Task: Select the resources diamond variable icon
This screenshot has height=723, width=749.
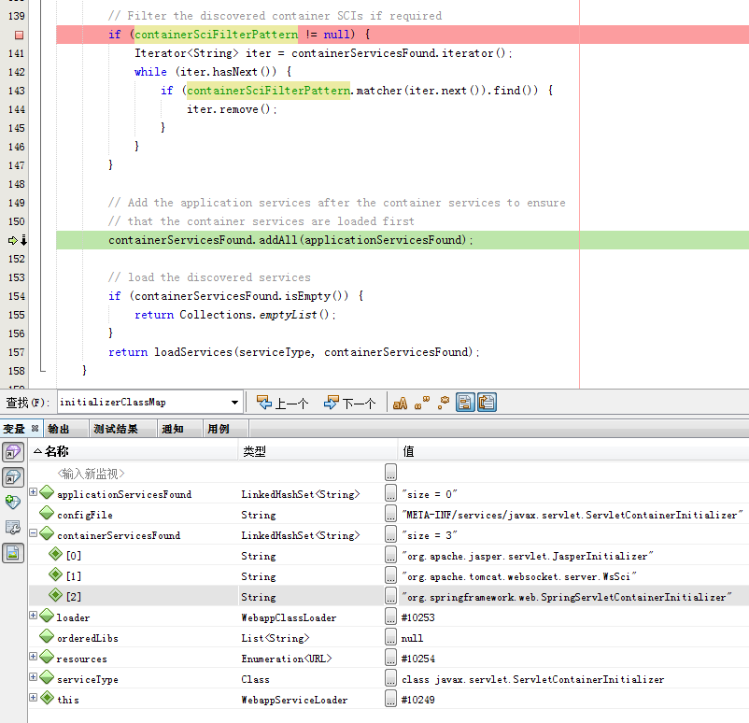Action: click(x=47, y=657)
